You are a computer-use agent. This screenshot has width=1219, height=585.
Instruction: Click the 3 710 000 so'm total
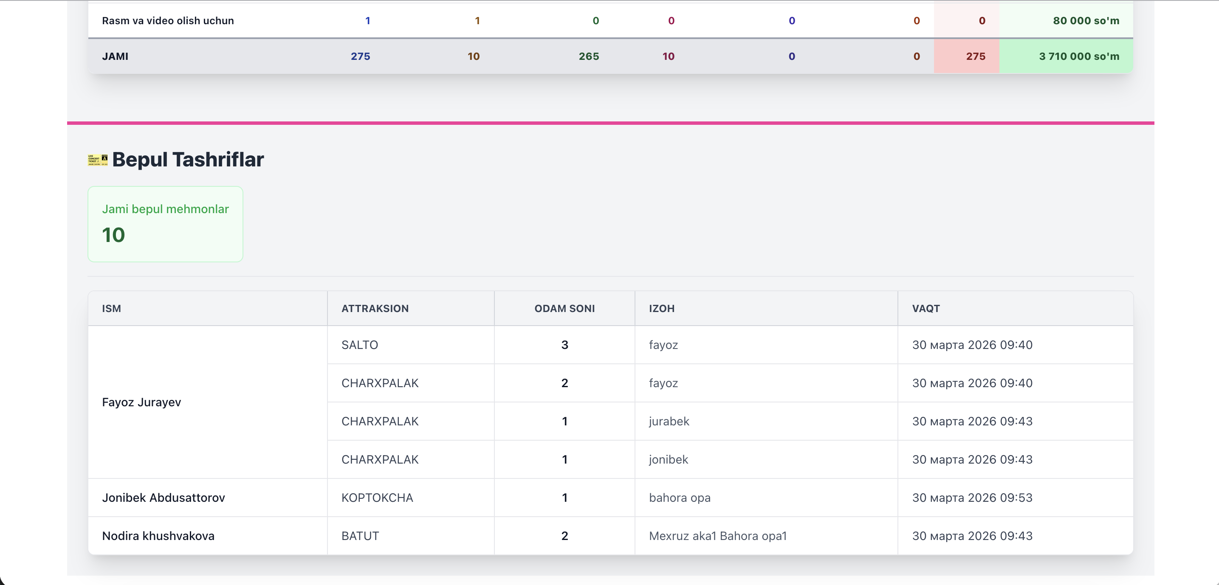coord(1078,56)
